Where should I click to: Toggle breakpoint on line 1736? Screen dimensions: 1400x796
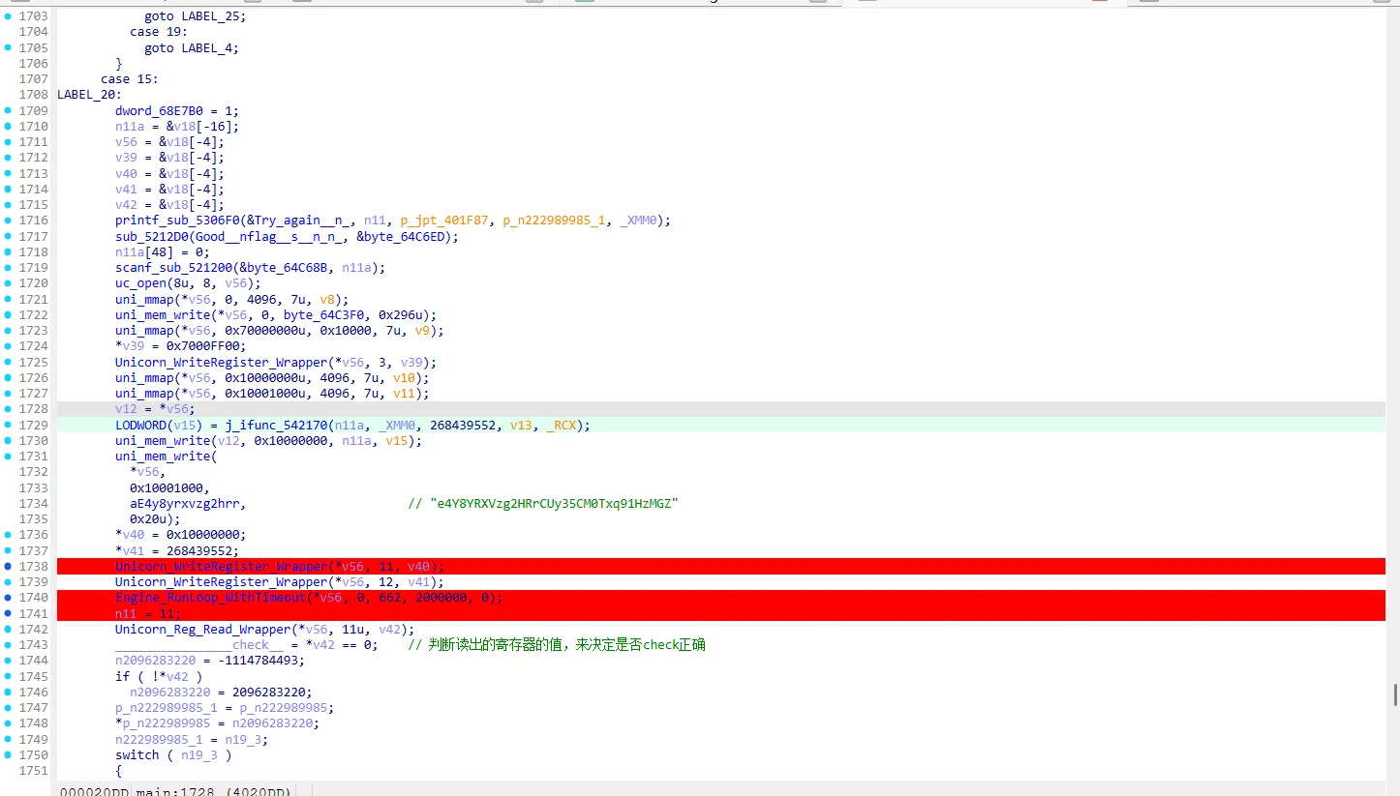pyautogui.click(x=9, y=534)
